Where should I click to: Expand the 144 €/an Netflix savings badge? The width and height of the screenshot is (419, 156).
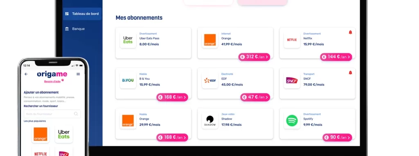[336, 57]
